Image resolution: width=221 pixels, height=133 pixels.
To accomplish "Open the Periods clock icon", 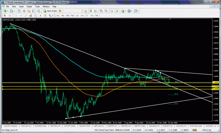I will point(129,11).
